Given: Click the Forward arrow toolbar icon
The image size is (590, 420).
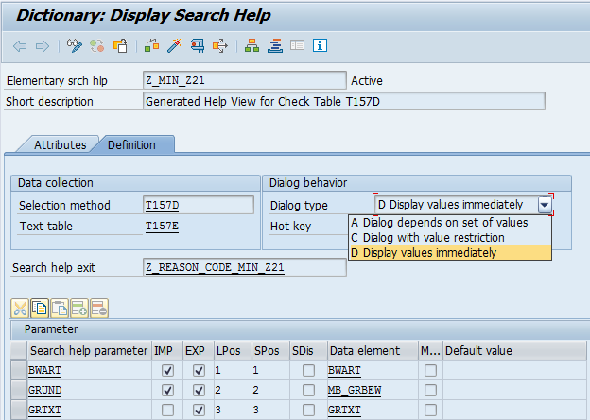Looking at the screenshot, I should 43,46.
